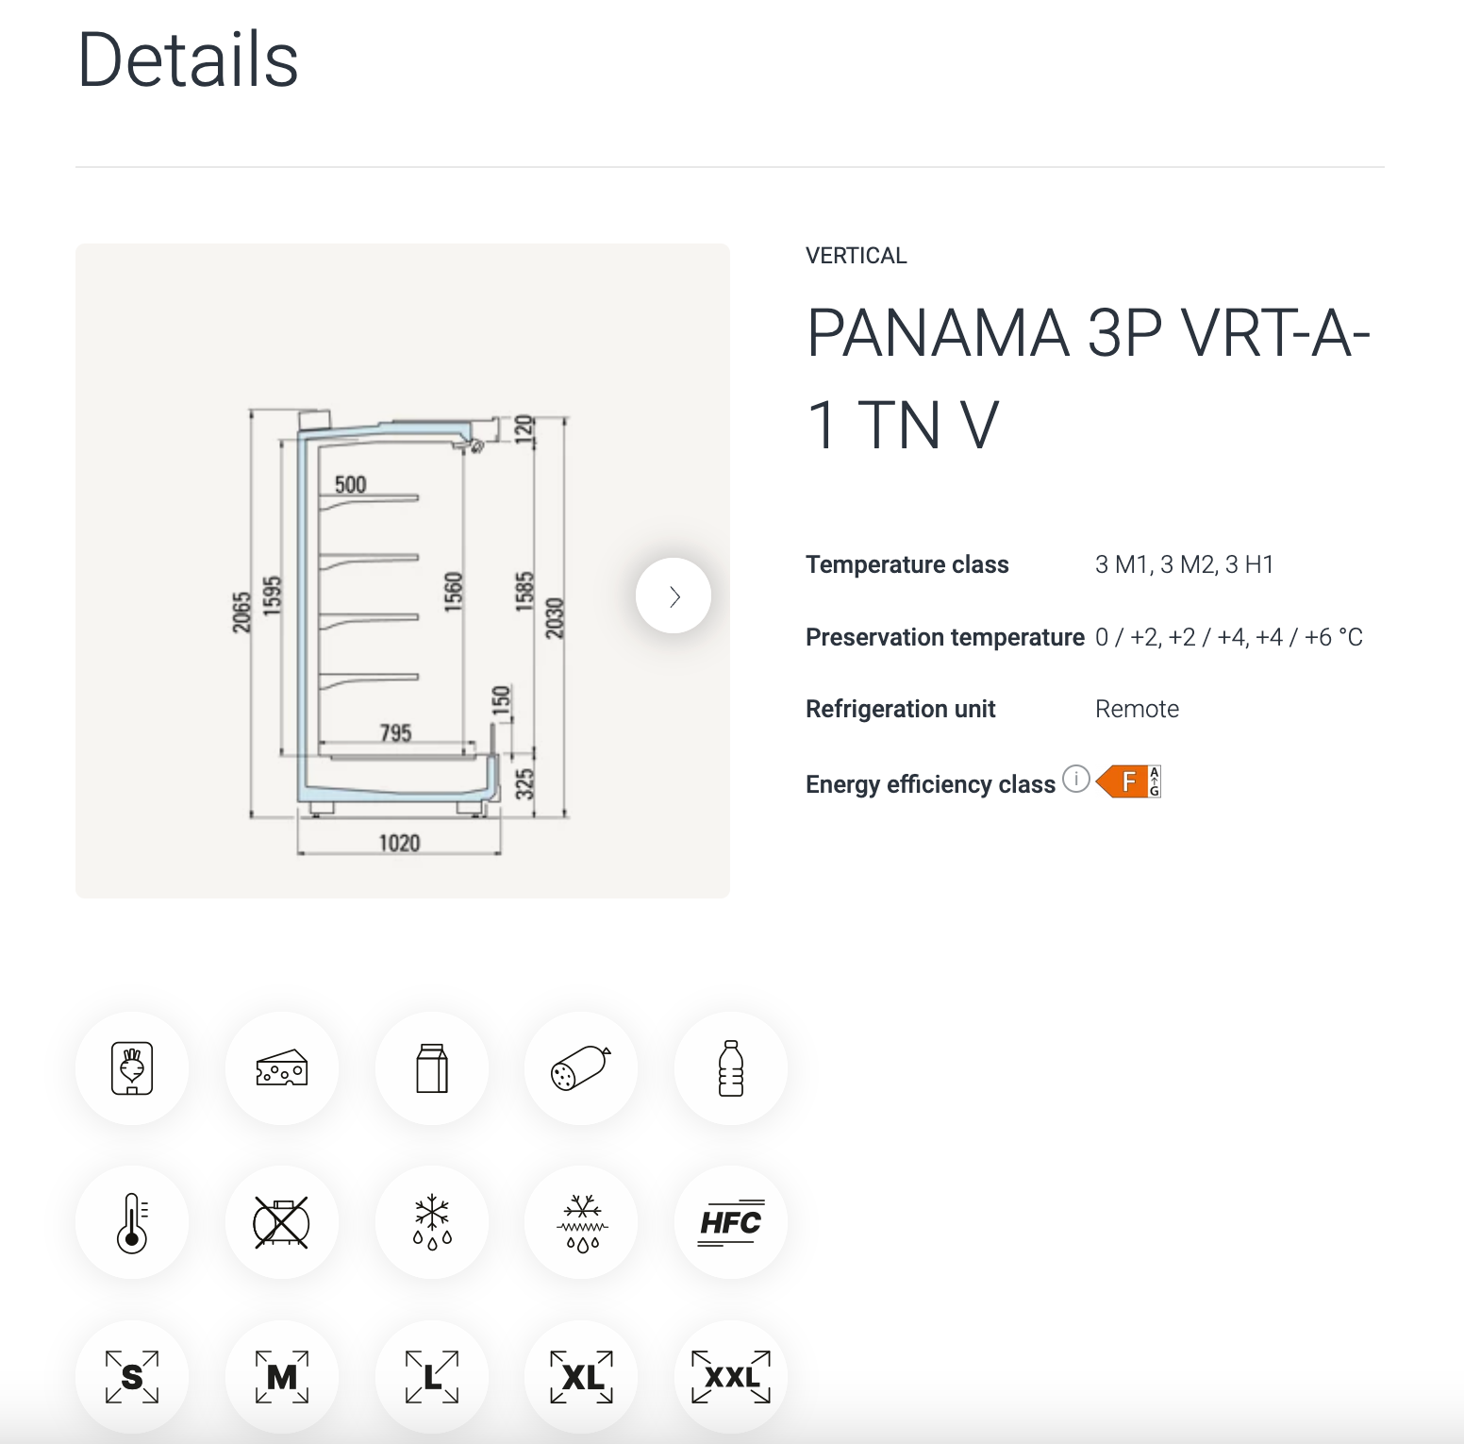Pick the XL size icon
The image size is (1464, 1444).
[581, 1377]
